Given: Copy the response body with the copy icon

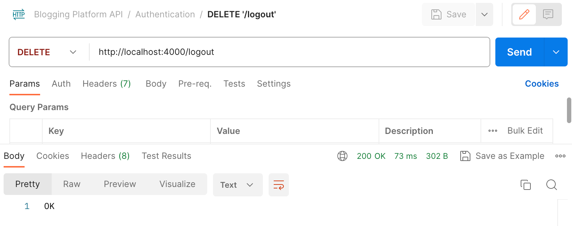Looking at the screenshot, I should click(526, 185).
